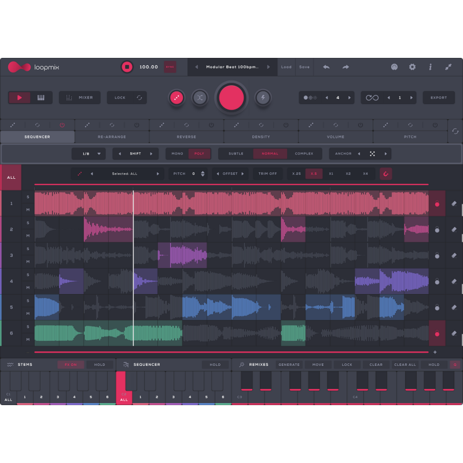The height and width of the screenshot is (463, 463).
Task: Click the Export button
Action: [x=439, y=98]
